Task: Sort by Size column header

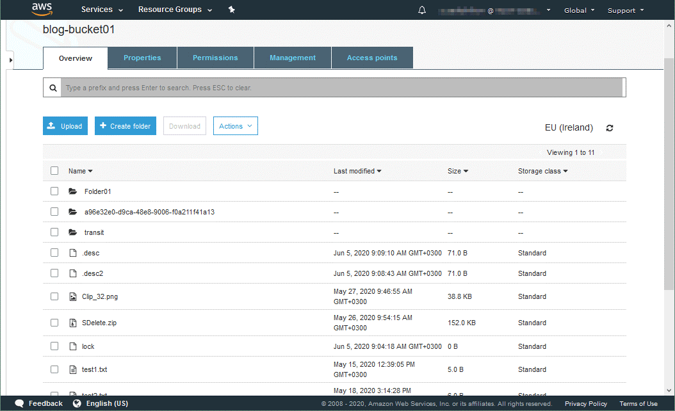Action: coord(458,171)
